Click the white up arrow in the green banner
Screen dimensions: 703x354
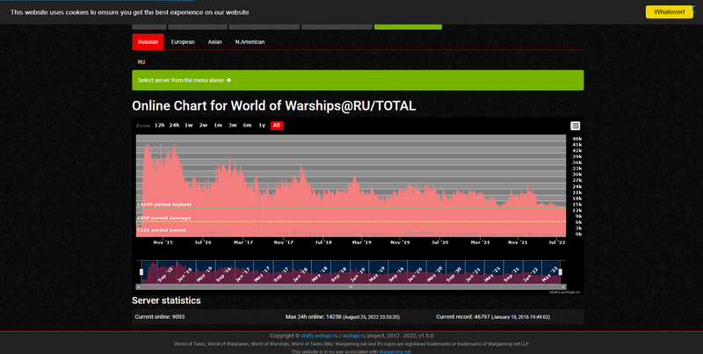tap(229, 80)
